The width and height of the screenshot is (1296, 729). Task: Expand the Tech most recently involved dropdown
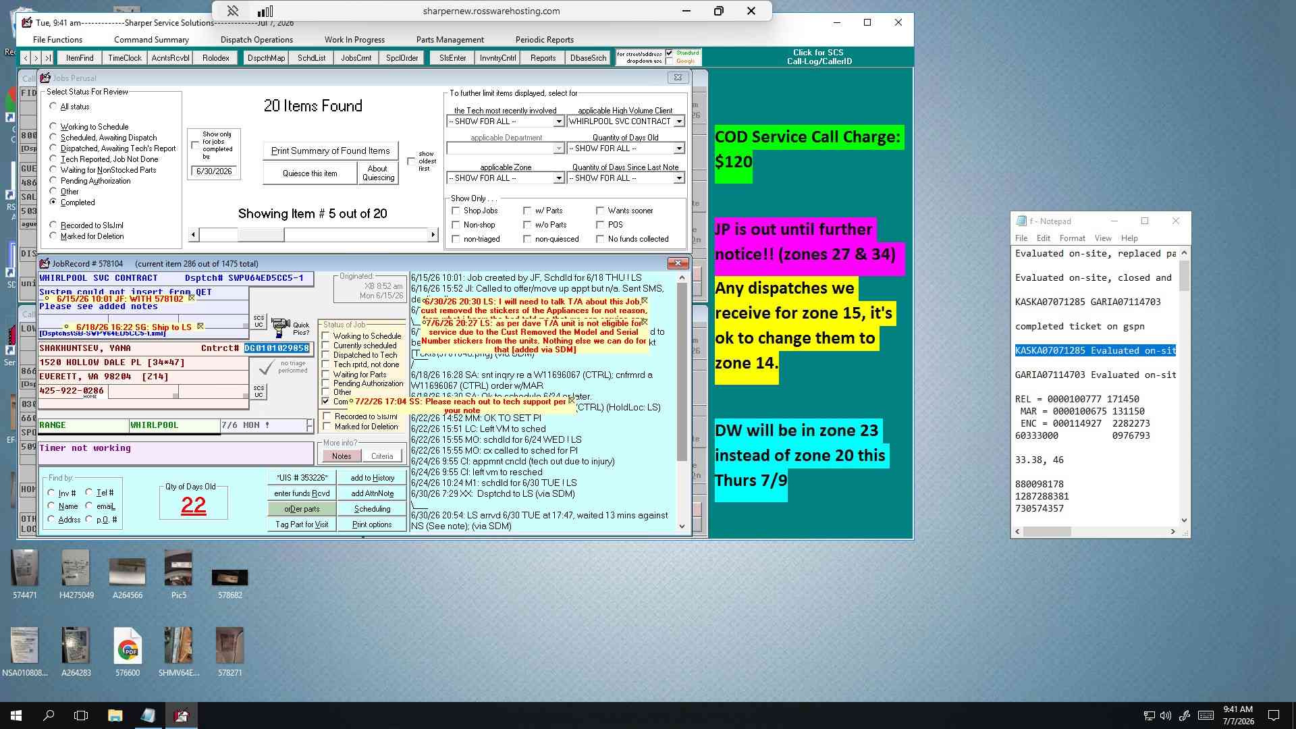click(x=558, y=122)
